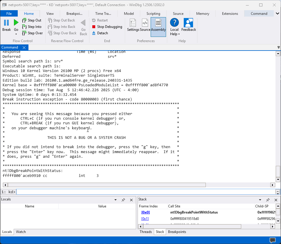Close the Locals panel

pyautogui.click(x=132, y=200)
